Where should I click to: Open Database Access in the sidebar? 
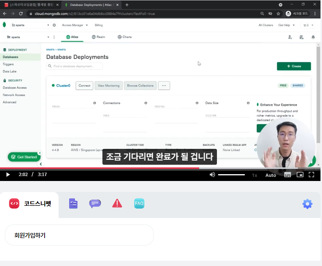pyautogui.click(x=15, y=88)
